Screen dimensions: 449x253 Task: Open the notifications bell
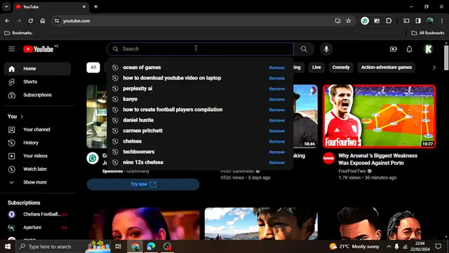pyautogui.click(x=409, y=49)
